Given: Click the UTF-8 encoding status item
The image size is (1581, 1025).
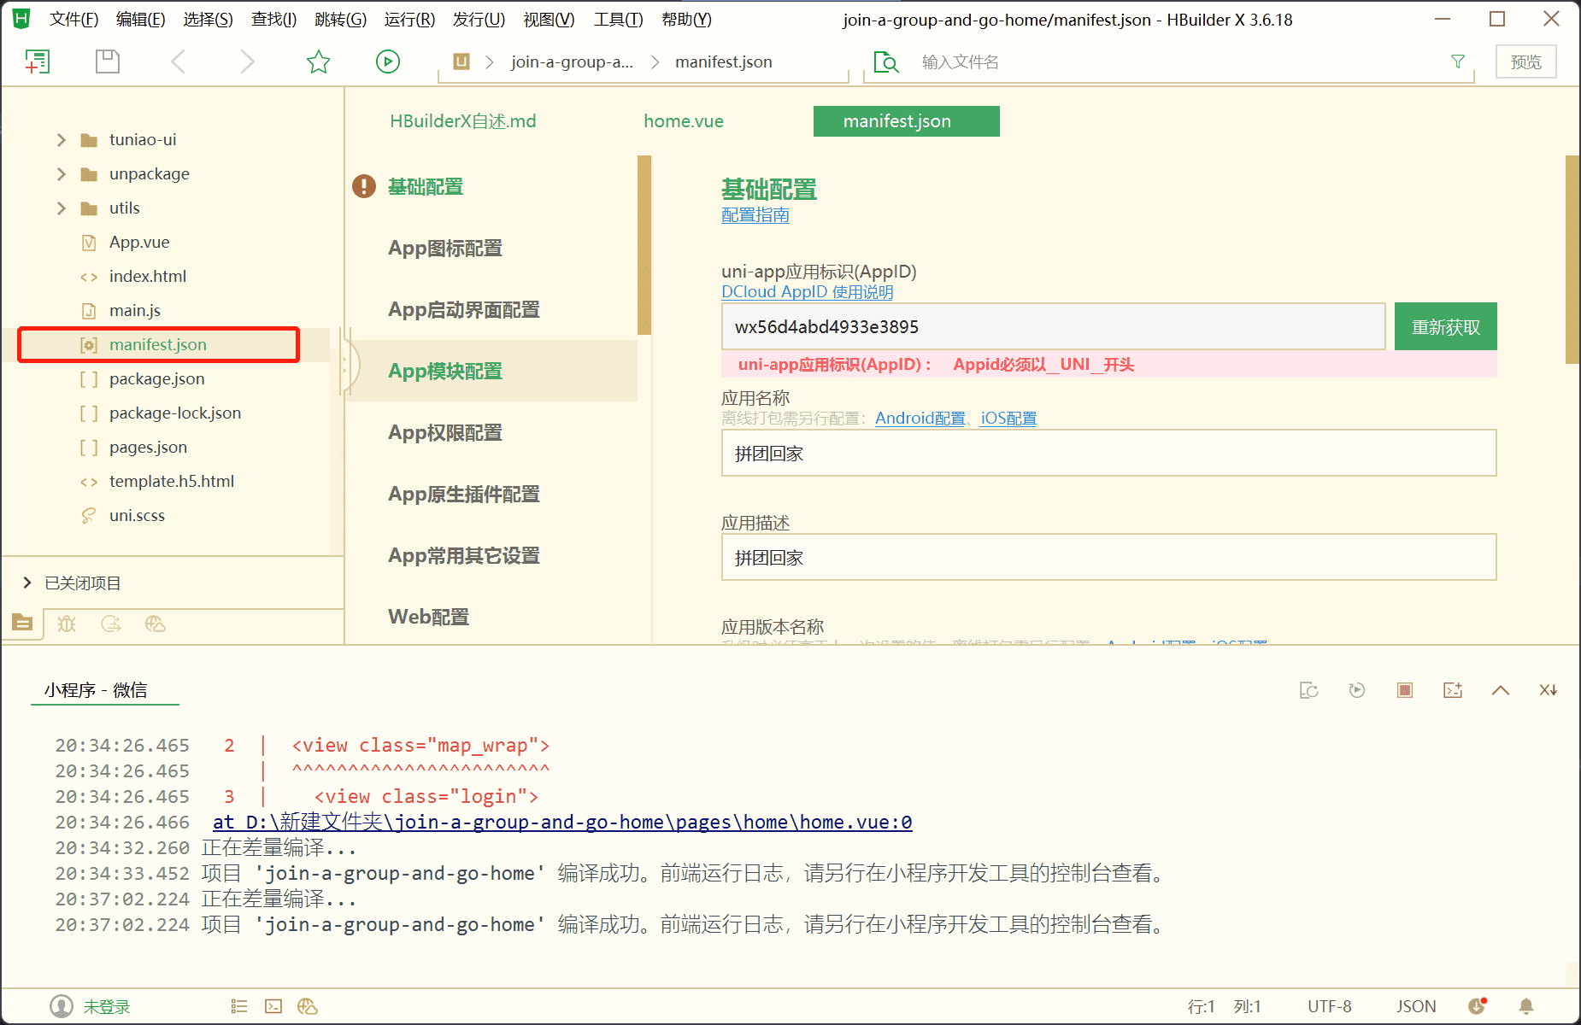Looking at the screenshot, I should 1330,1006.
